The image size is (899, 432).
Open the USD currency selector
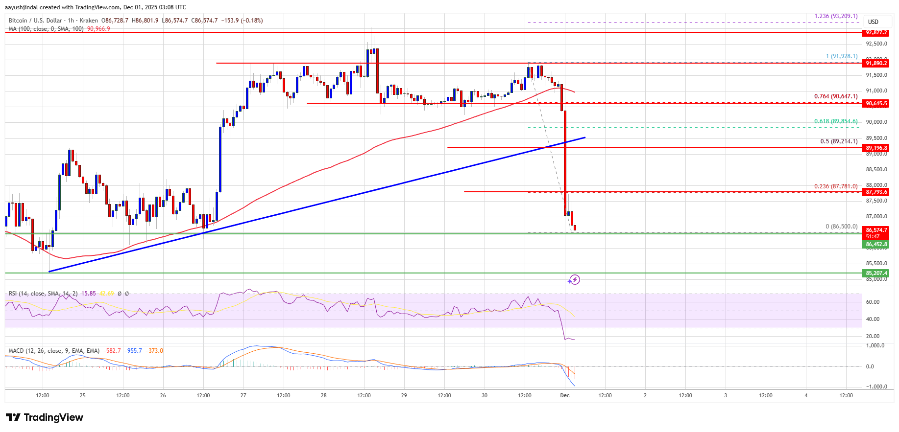873,22
